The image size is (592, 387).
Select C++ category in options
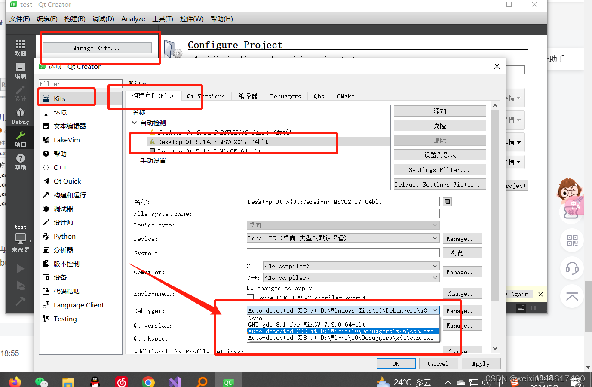click(x=80, y=167)
